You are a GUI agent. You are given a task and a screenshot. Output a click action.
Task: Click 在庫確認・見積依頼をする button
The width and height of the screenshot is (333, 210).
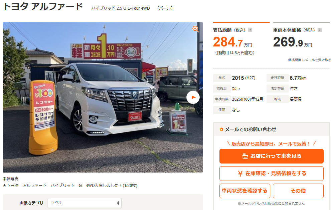pos(272,174)
